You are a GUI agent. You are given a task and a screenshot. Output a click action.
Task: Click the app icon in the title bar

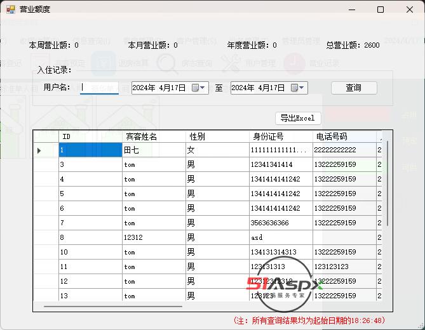tap(10, 10)
